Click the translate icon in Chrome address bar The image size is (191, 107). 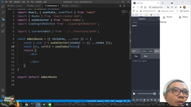coord(168,7)
